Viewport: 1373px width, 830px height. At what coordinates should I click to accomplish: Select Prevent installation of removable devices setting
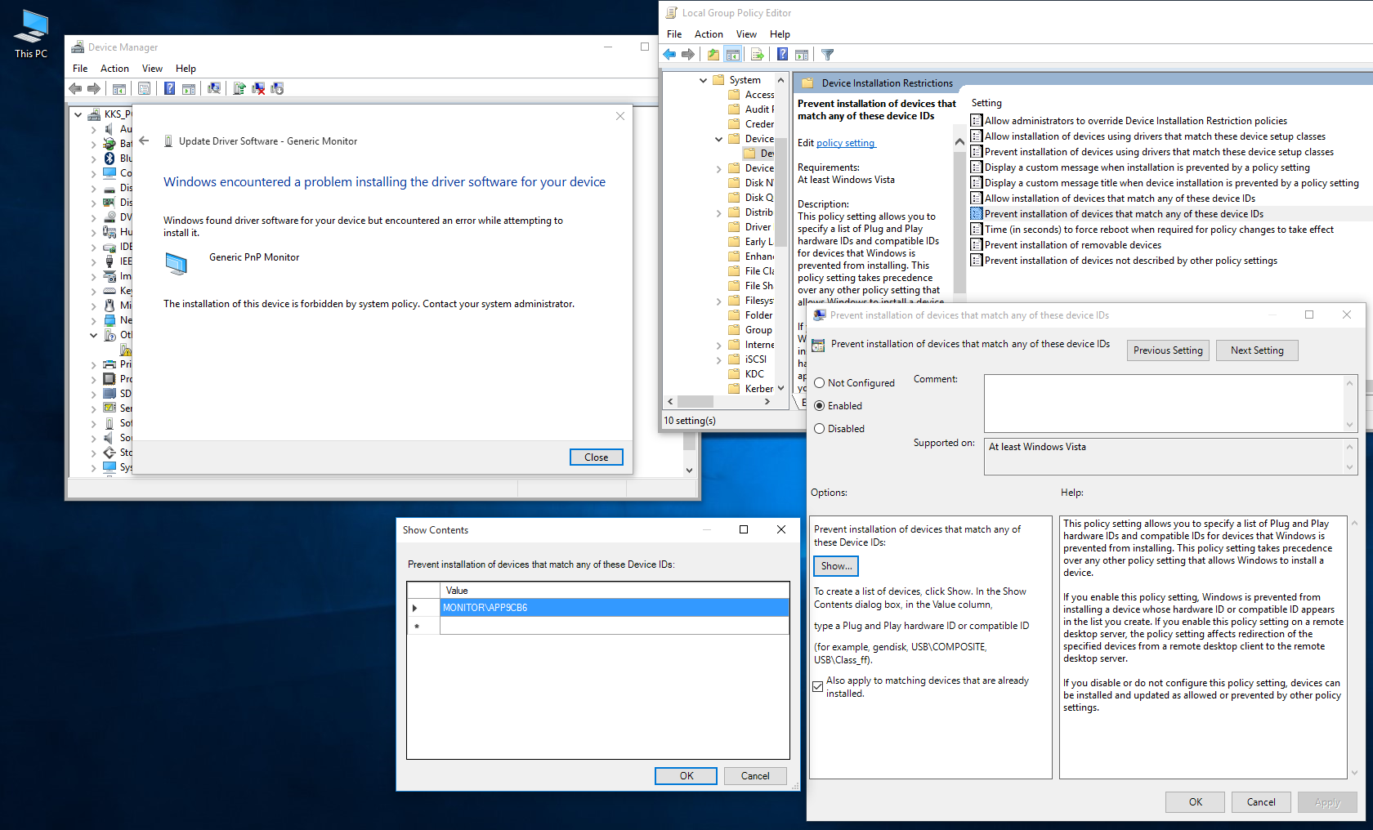point(1072,245)
